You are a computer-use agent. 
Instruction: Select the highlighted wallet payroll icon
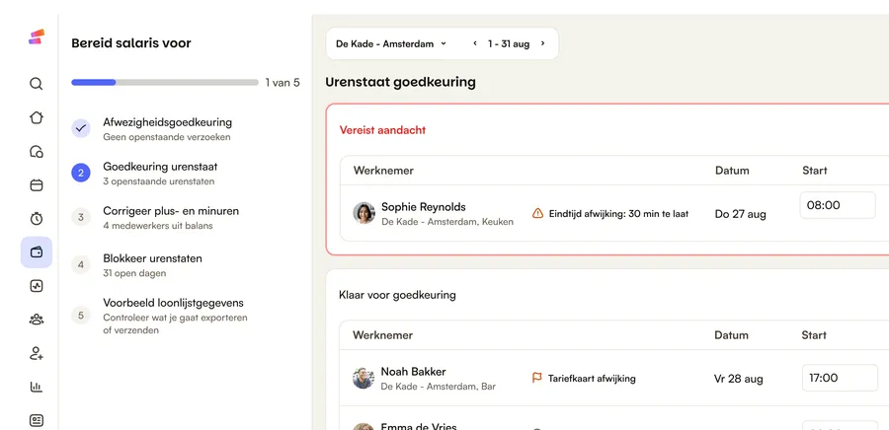(37, 252)
